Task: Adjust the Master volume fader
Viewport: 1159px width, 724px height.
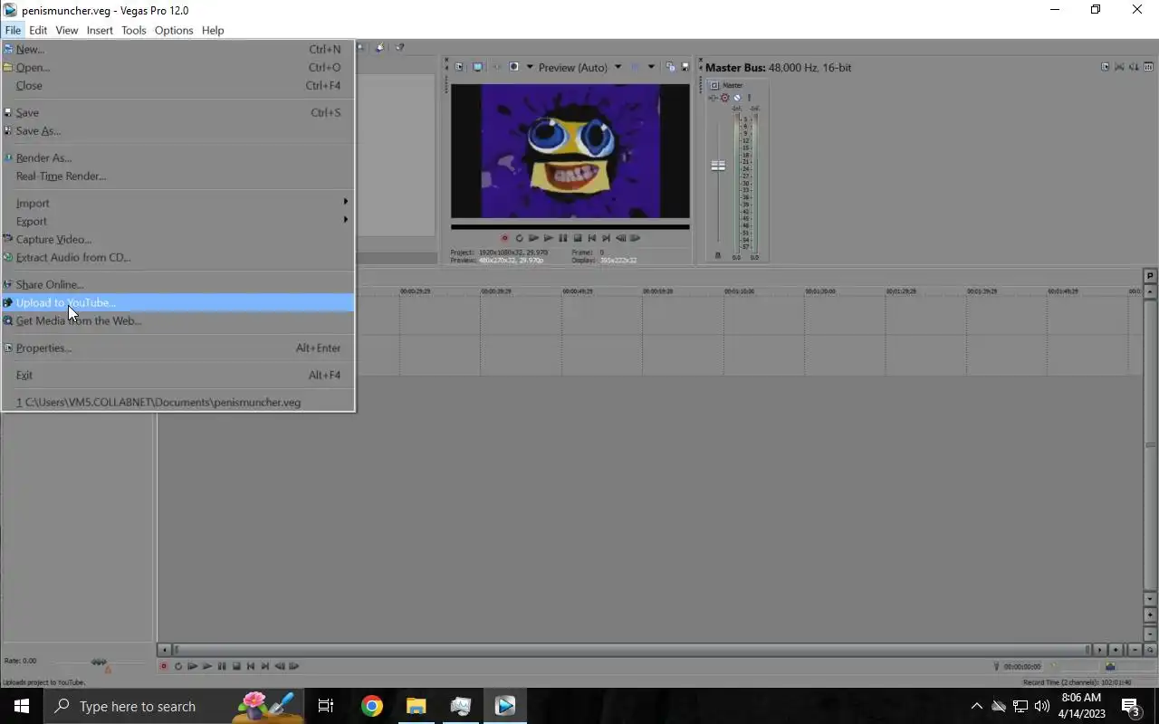Action: click(718, 166)
